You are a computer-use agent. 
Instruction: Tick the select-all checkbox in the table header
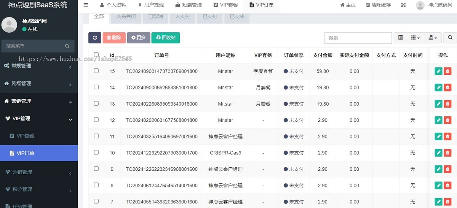click(x=96, y=55)
